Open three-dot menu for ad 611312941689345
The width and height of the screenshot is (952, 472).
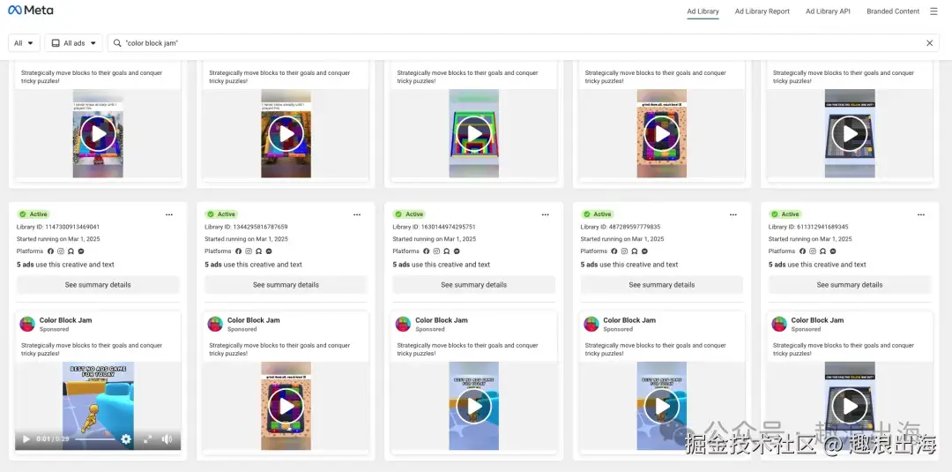[921, 214]
